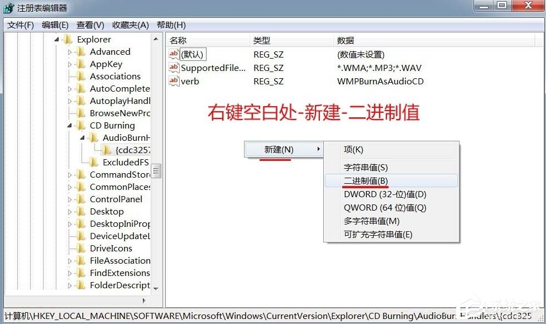Click the folder icon of Associations key
Viewport: 546px width, 324px height.
pyautogui.click(x=81, y=76)
